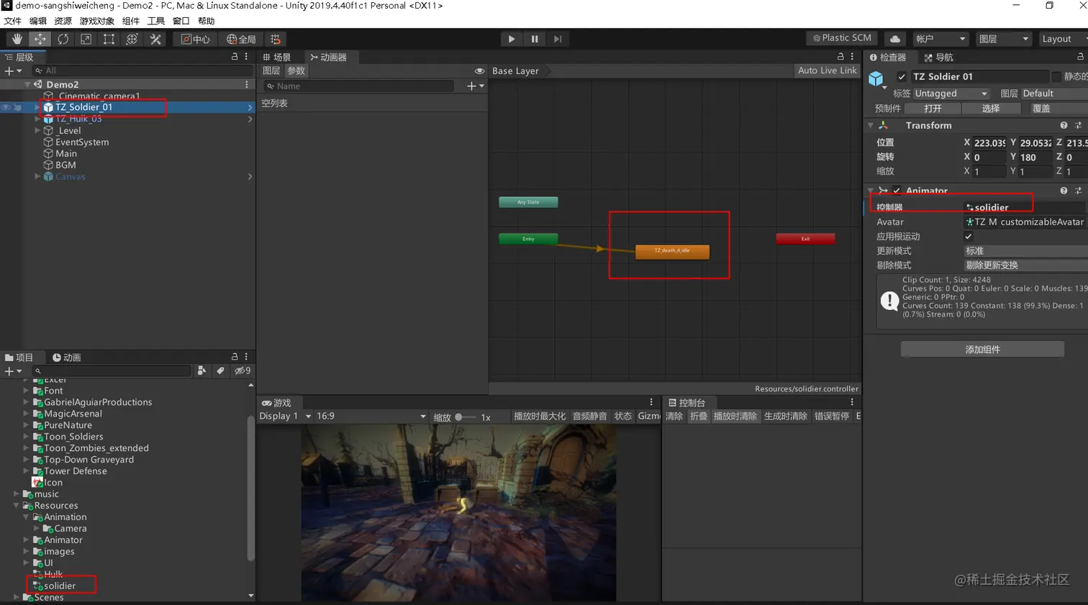The height and width of the screenshot is (605, 1088).
Task: Open Plastic SCM panel
Action: pos(842,38)
